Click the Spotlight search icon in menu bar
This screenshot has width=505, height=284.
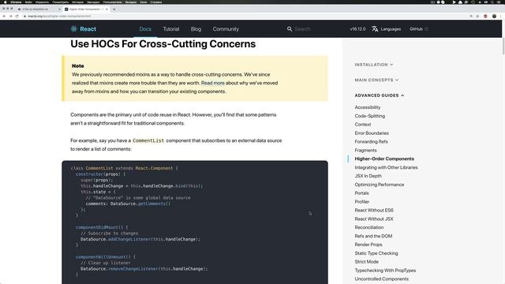click(x=492, y=2)
